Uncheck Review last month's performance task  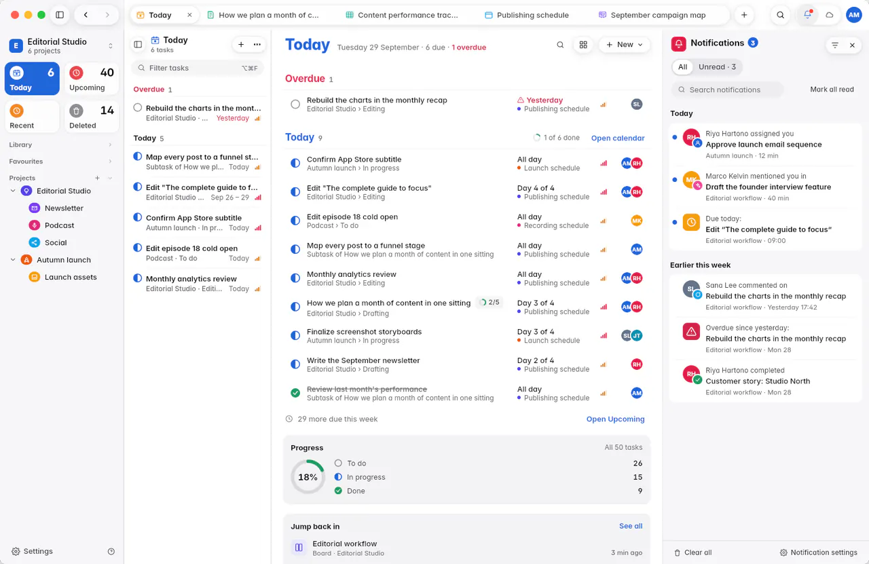pyautogui.click(x=295, y=393)
